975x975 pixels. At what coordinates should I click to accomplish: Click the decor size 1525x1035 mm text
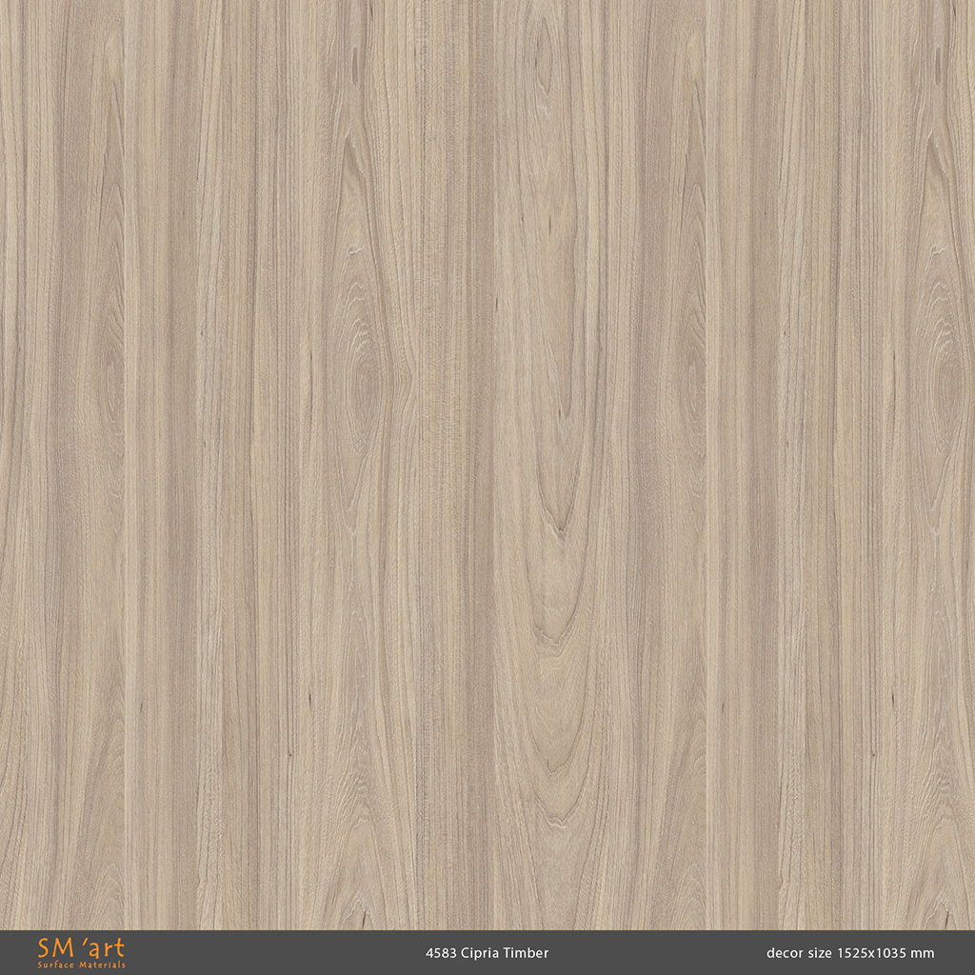pos(849,953)
